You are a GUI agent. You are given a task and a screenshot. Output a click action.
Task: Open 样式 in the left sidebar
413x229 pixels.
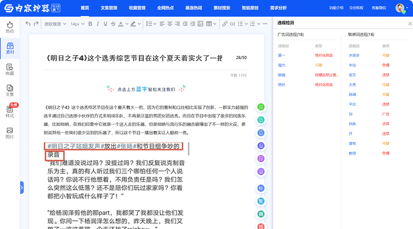[10, 112]
